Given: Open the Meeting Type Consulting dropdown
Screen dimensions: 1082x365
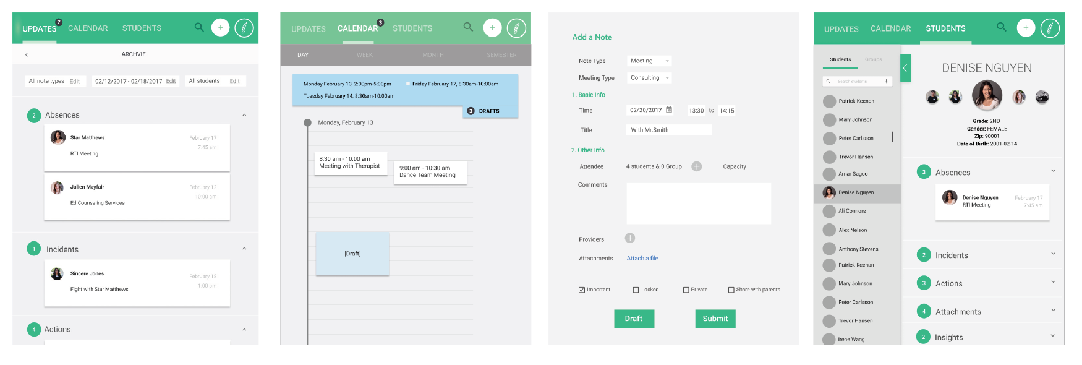Looking at the screenshot, I should 649,78.
